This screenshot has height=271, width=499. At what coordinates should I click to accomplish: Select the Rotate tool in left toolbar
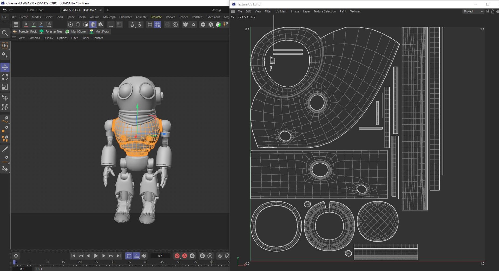pos(5,77)
